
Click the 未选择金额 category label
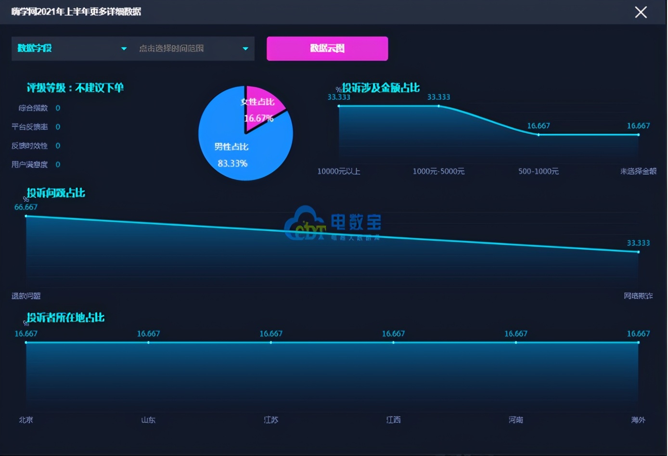point(637,171)
